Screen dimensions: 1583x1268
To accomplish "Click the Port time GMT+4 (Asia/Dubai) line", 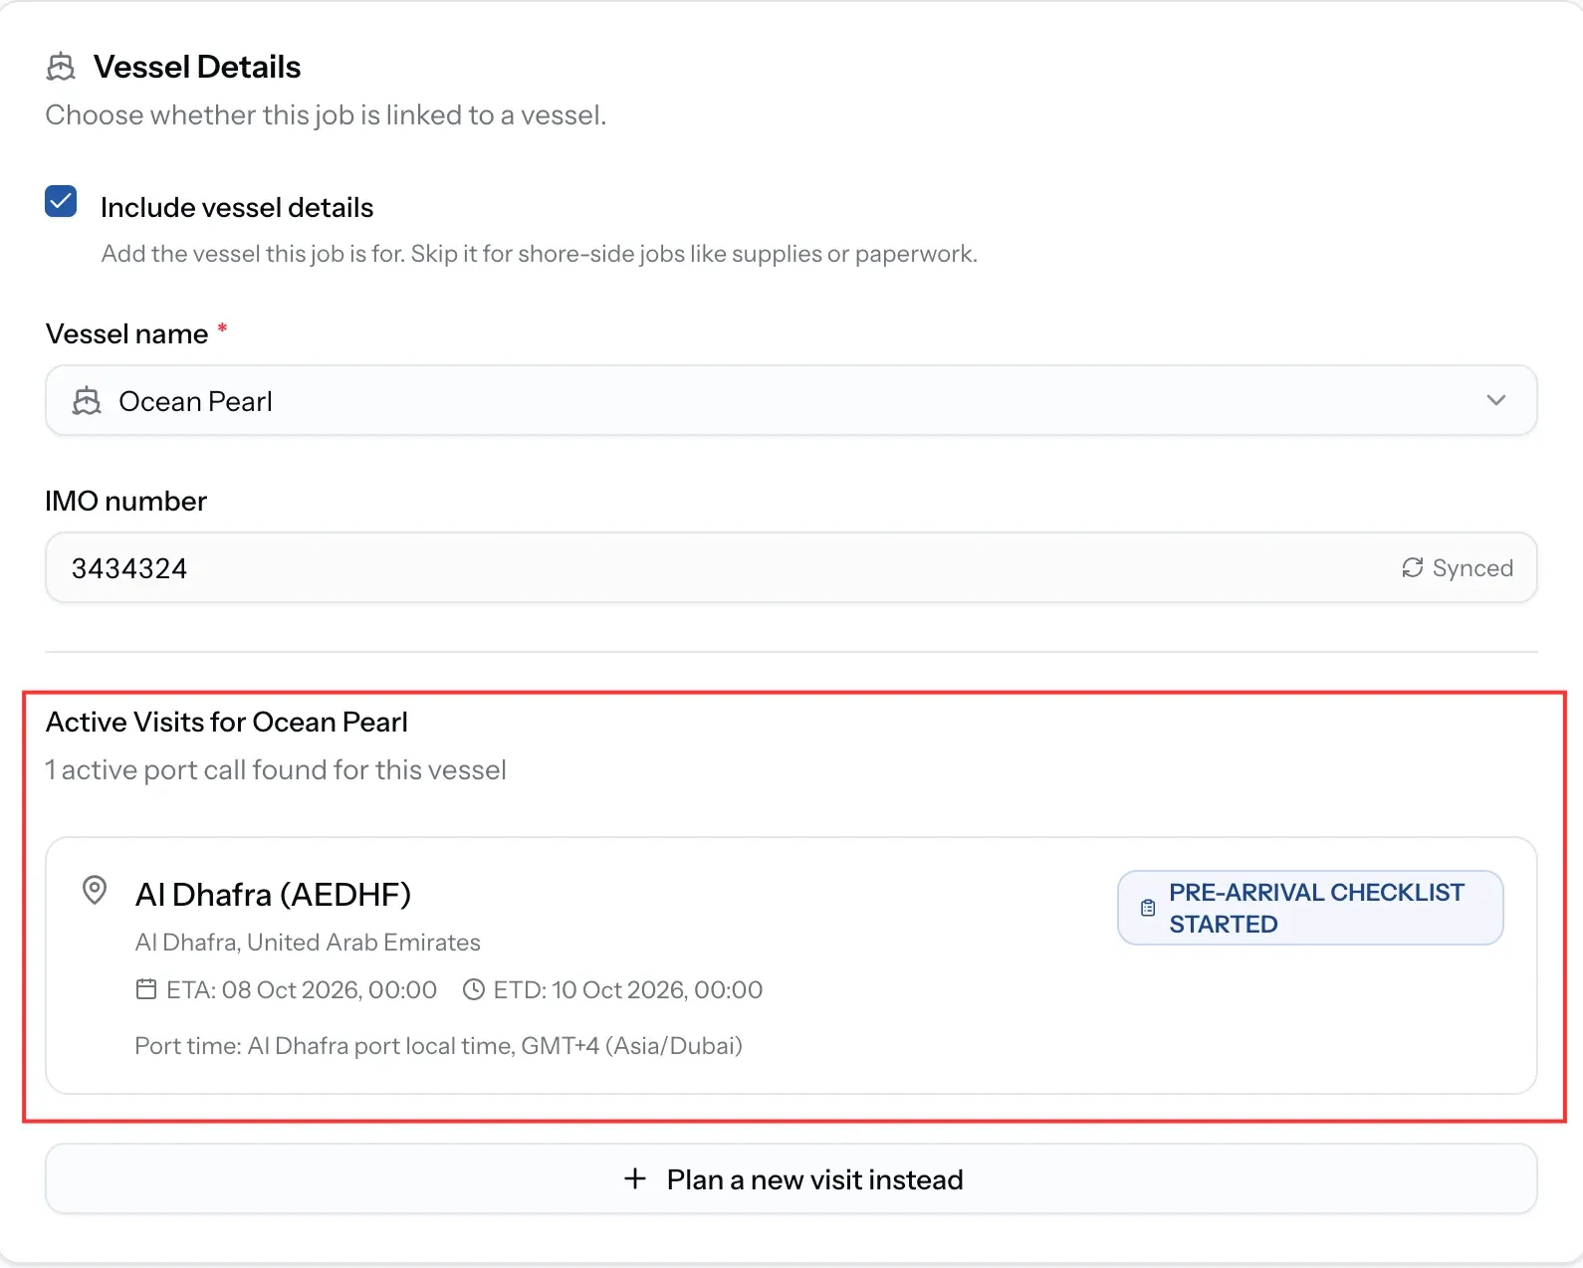I will click(439, 1045).
